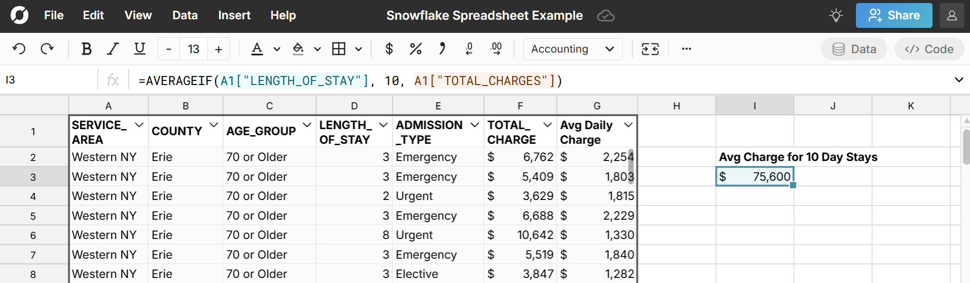This screenshot has width=970, height=283.
Task: Toggle underline text formatting
Action: pyautogui.click(x=139, y=49)
